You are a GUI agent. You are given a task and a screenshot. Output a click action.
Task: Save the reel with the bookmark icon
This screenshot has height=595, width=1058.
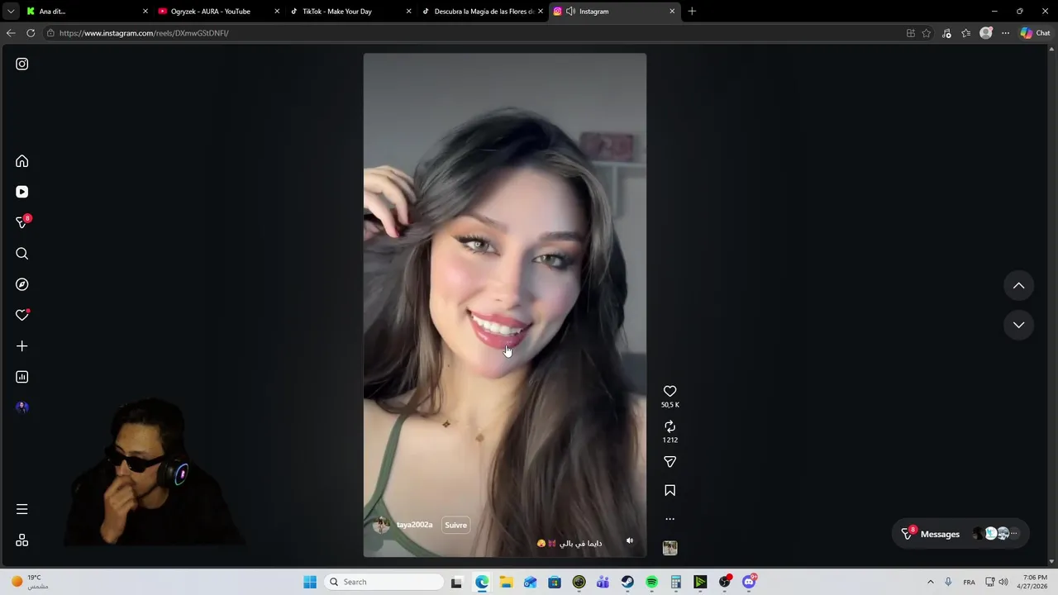point(670,491)
